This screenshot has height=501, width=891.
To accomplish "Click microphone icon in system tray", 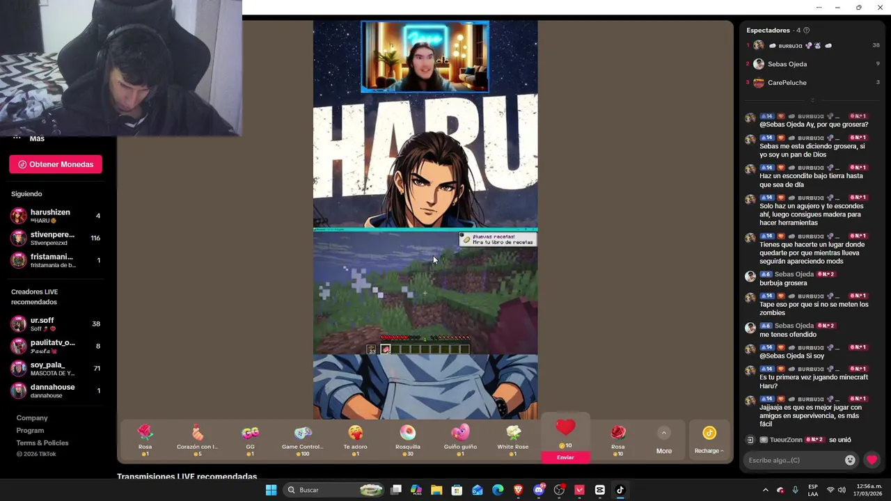I will click(x=795, y=490).
